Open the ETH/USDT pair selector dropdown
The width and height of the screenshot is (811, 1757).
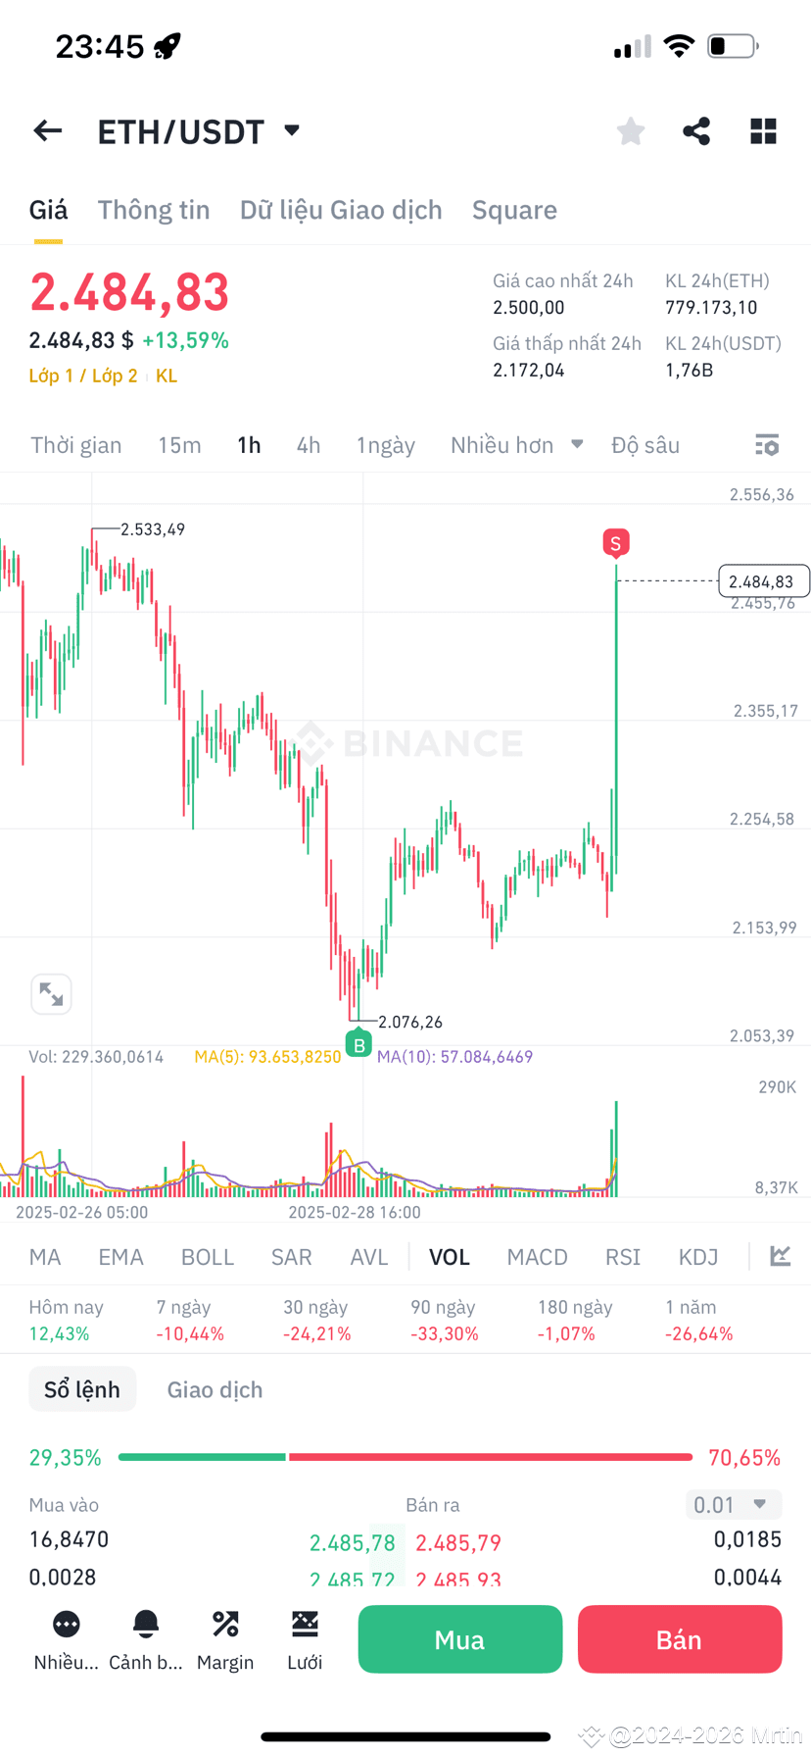coord(291,130)
